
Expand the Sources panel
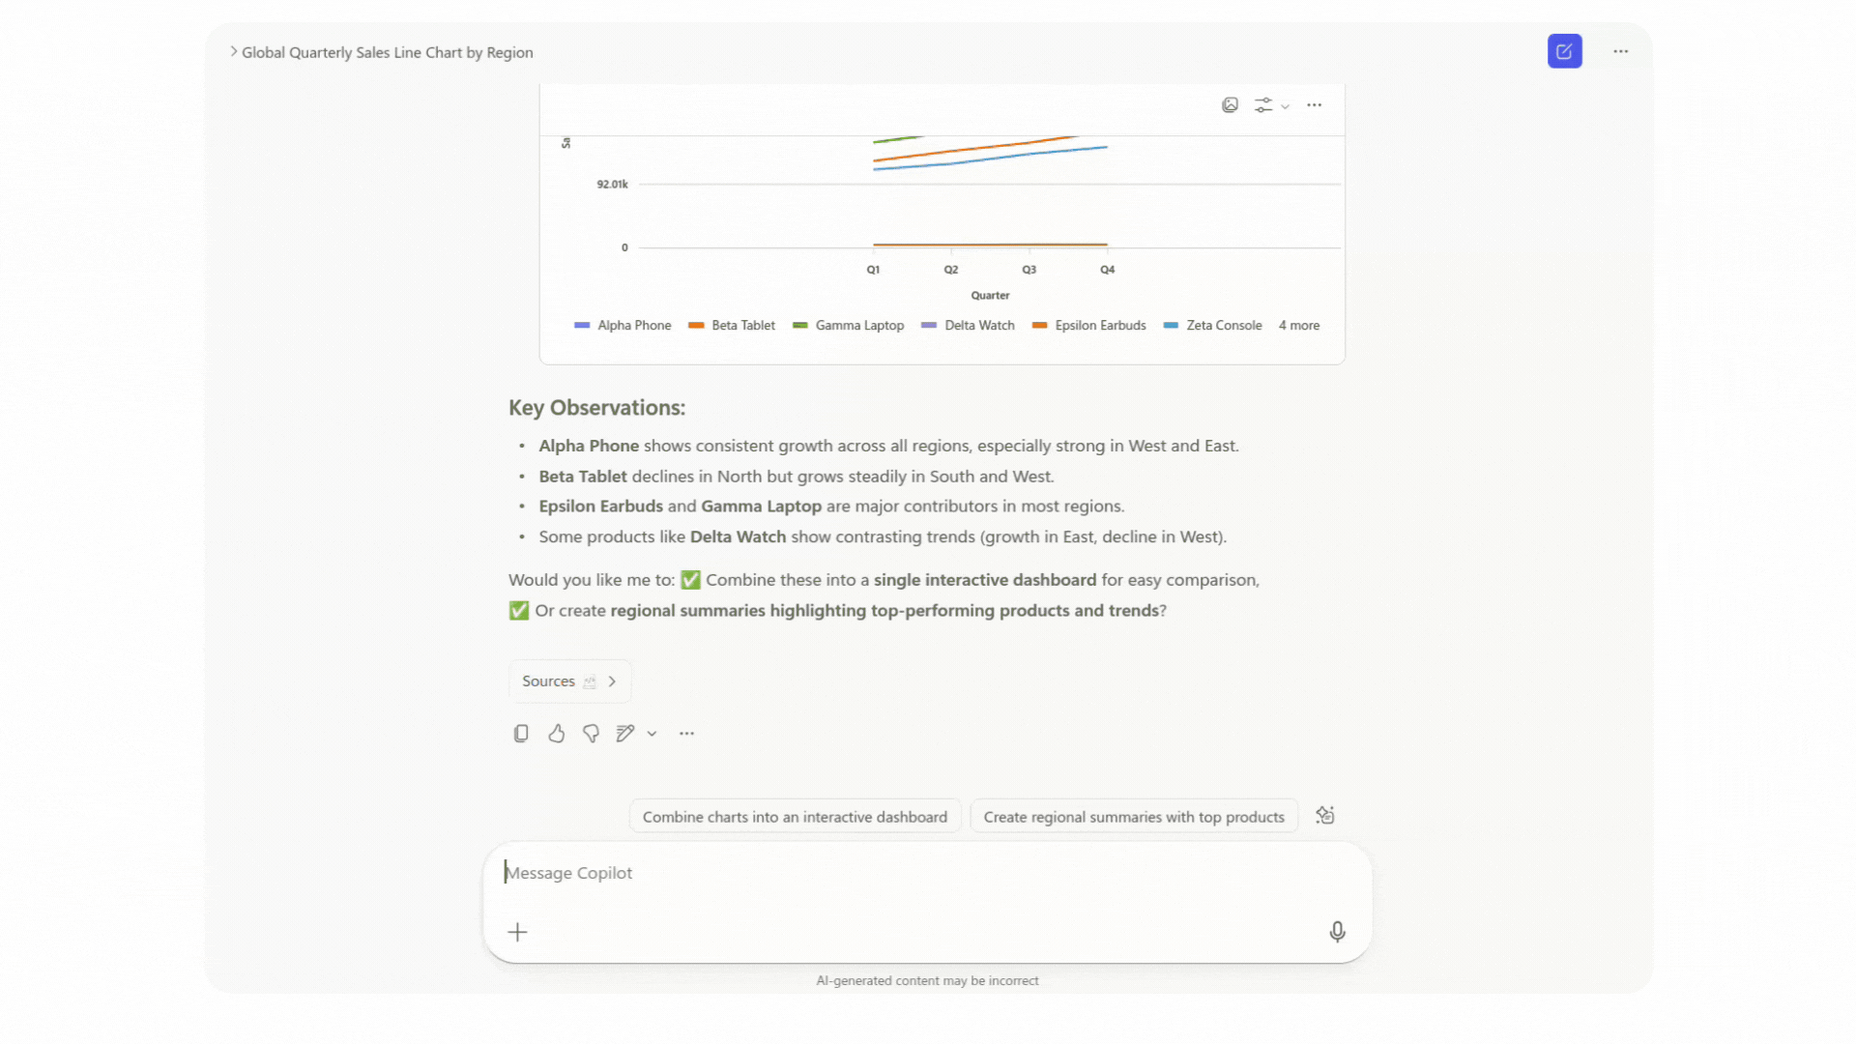click(569, 681)
